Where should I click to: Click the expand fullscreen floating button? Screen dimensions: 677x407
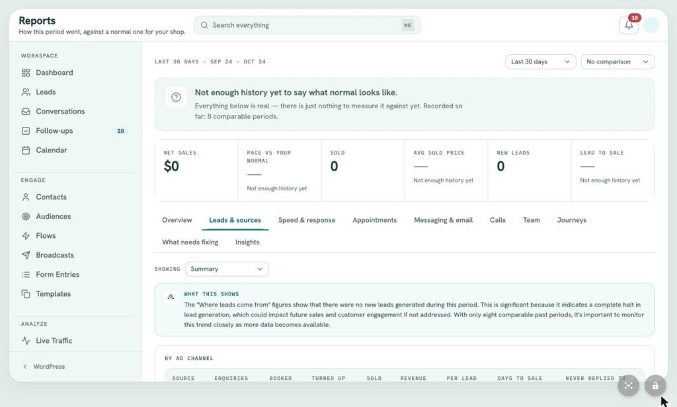click(x=628, y=385)
